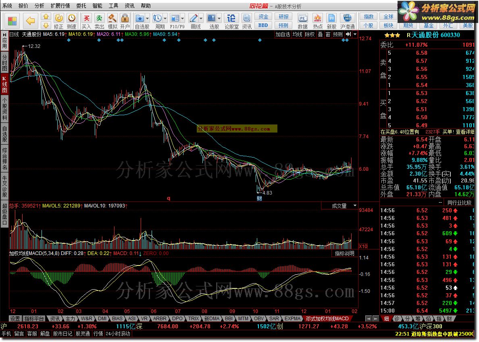Expand the 自选股 dropdown arrow
The height and width of the screenshot is (342, 479).
click(147, 18)
